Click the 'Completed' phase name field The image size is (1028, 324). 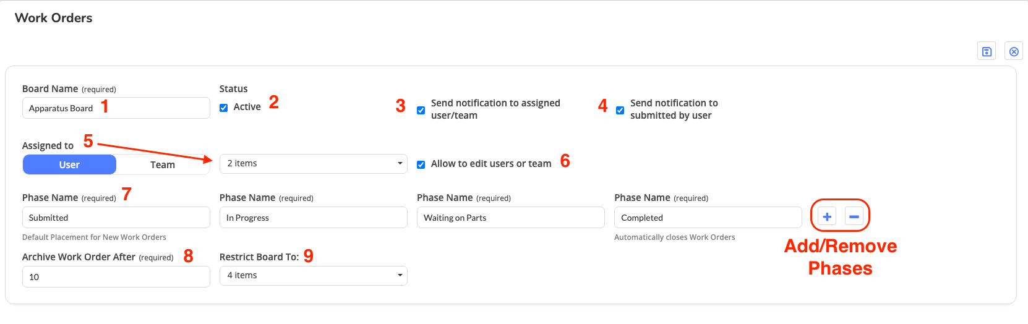click(x=708, y=218)
